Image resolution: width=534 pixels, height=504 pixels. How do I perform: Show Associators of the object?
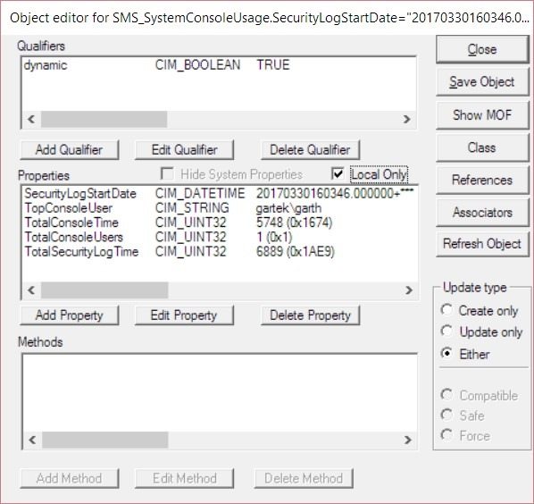coord(482,213)
